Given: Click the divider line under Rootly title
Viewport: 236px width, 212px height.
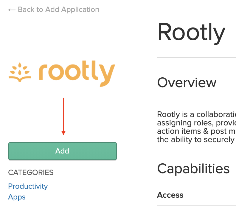Looking at the screenshot, I should pos(196,57).
